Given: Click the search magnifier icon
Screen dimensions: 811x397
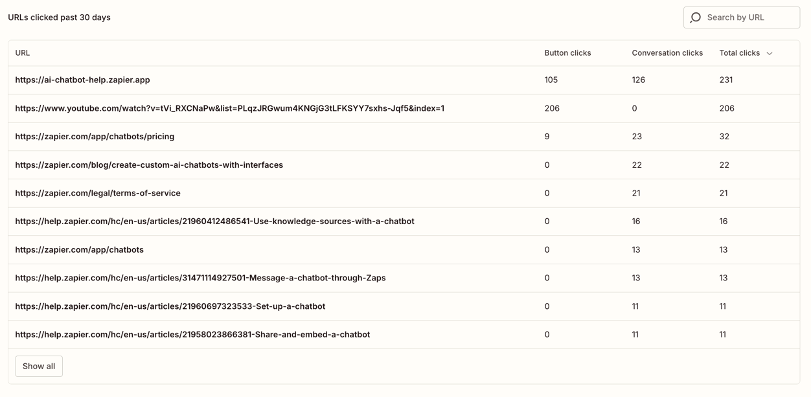Looking at the screenshot, I should click(x=696, y=17).
